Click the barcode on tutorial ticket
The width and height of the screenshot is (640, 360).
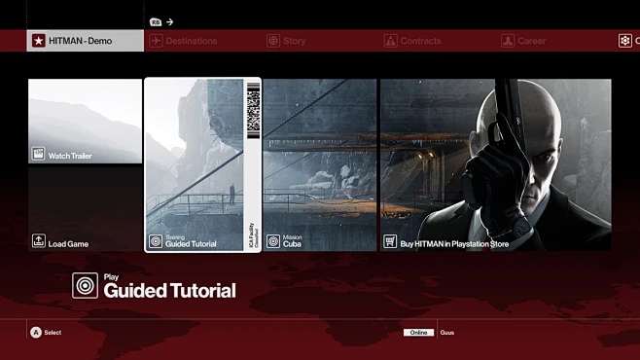[x=253, y=111]
